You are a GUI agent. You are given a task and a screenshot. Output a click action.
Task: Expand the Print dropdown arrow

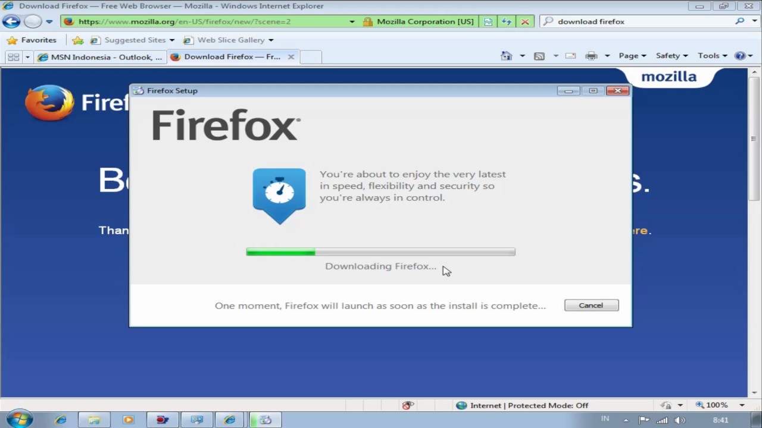pyautogui.click(x=607, y=56)
